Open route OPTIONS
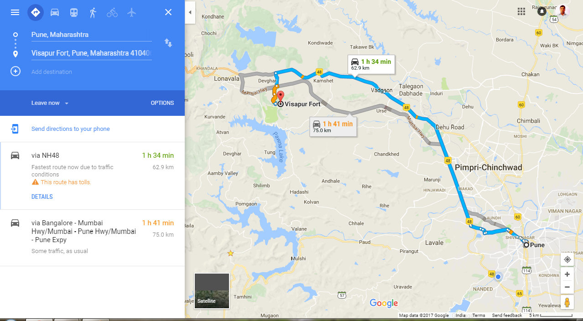The width and height of the screenshot is (583, 321). click(162, 103)
